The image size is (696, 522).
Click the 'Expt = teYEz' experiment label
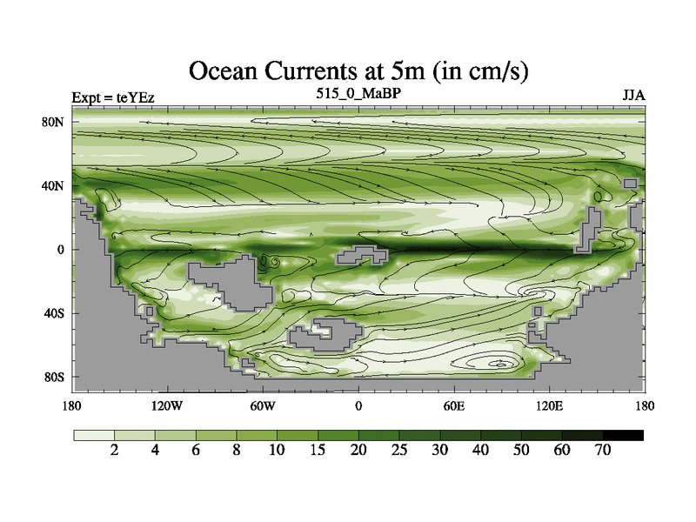point(113,97)
